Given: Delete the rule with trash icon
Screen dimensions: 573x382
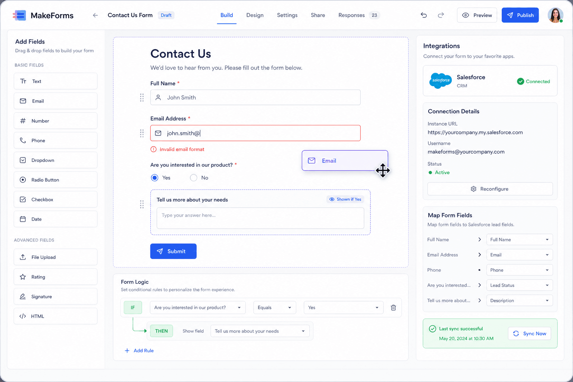Looking at the screenshot, I should (x=393, y=308).
